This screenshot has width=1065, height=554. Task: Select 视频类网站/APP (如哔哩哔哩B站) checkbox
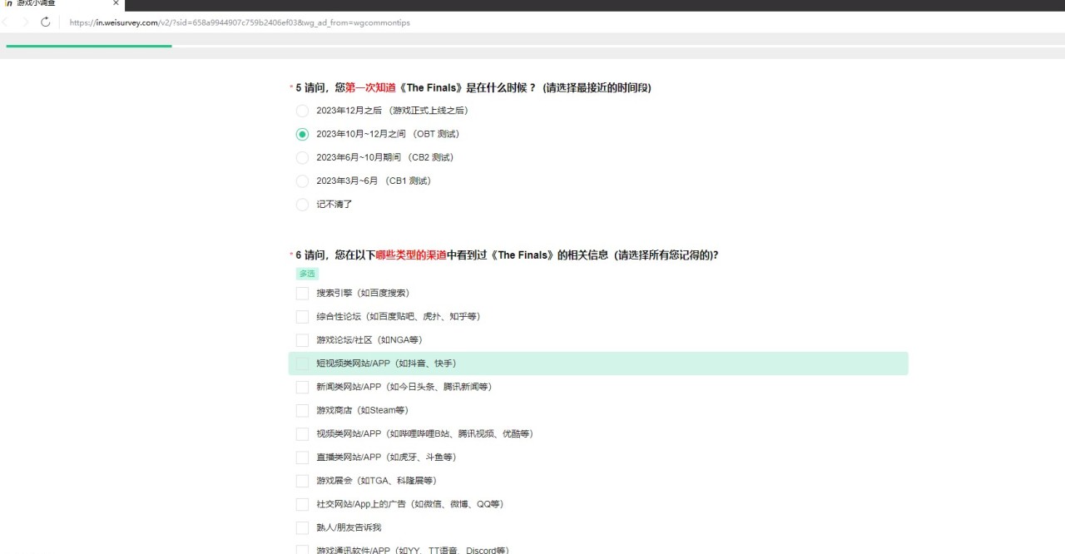point(303,434)
